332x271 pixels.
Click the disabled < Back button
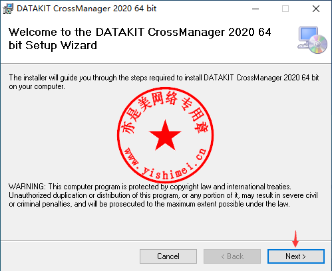232,256
